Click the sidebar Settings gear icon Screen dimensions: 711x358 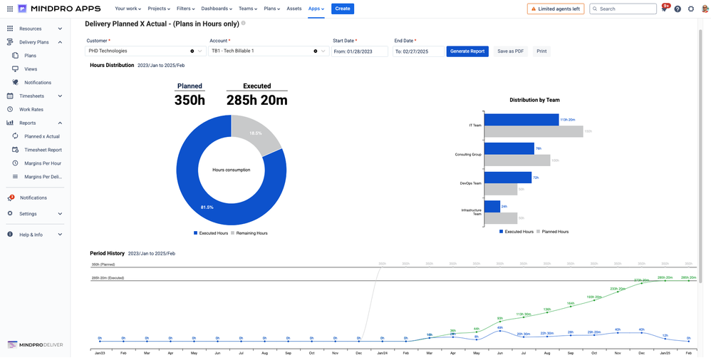pyautogui.click(x=10, y=214)
